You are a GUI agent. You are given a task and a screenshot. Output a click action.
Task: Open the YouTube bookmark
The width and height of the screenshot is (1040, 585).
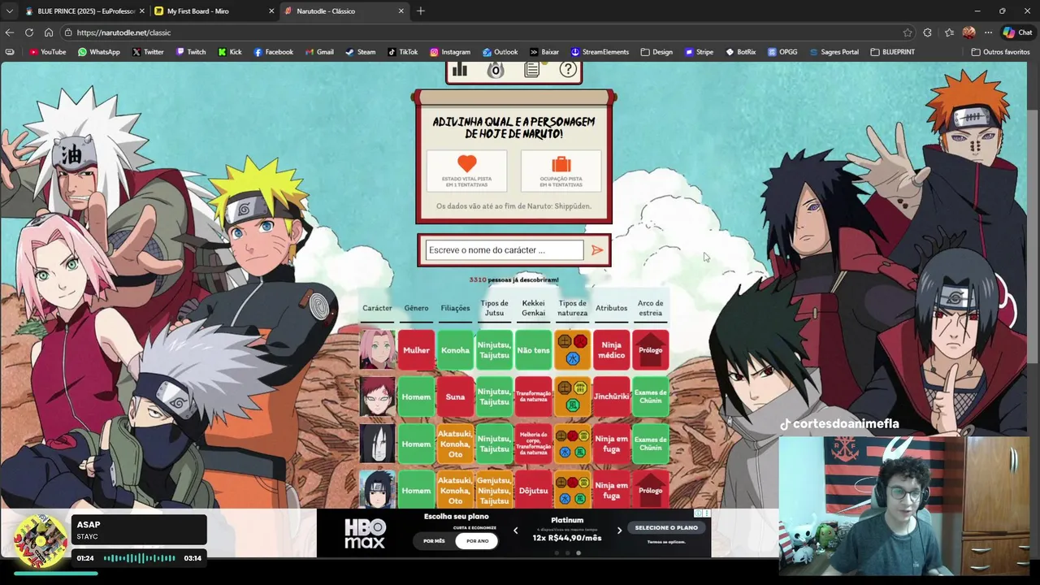coord(47,52)
